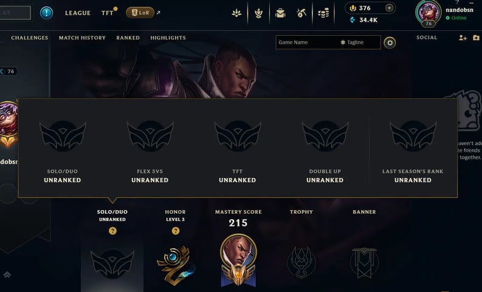Open LoR external launcher button
The width and height of the screenshot is (482, 292).
point(140,13)
